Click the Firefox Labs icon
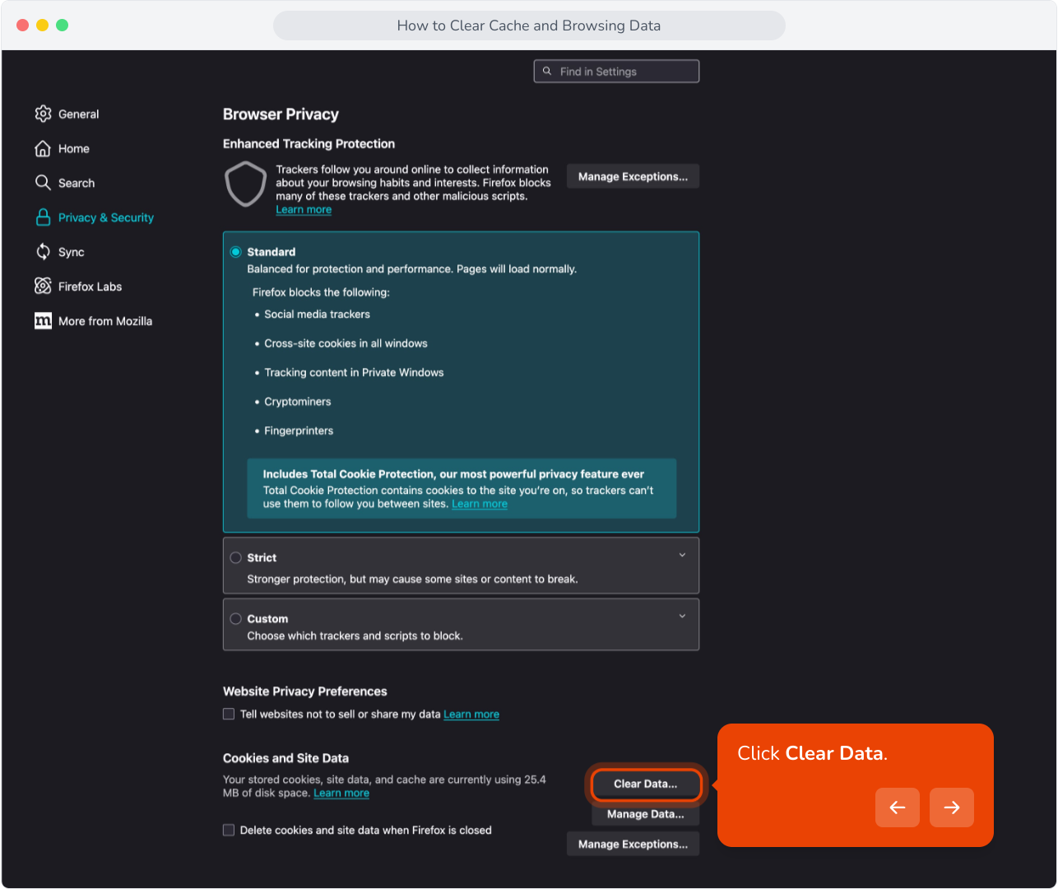Image resolution: width=1058 pixels, height=889 pixels. point(43,286)
